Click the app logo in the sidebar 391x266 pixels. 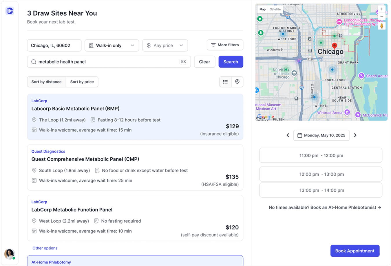10,11
